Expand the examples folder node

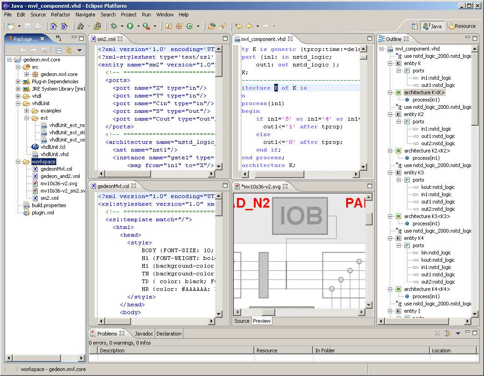click(x=26, y=111)
